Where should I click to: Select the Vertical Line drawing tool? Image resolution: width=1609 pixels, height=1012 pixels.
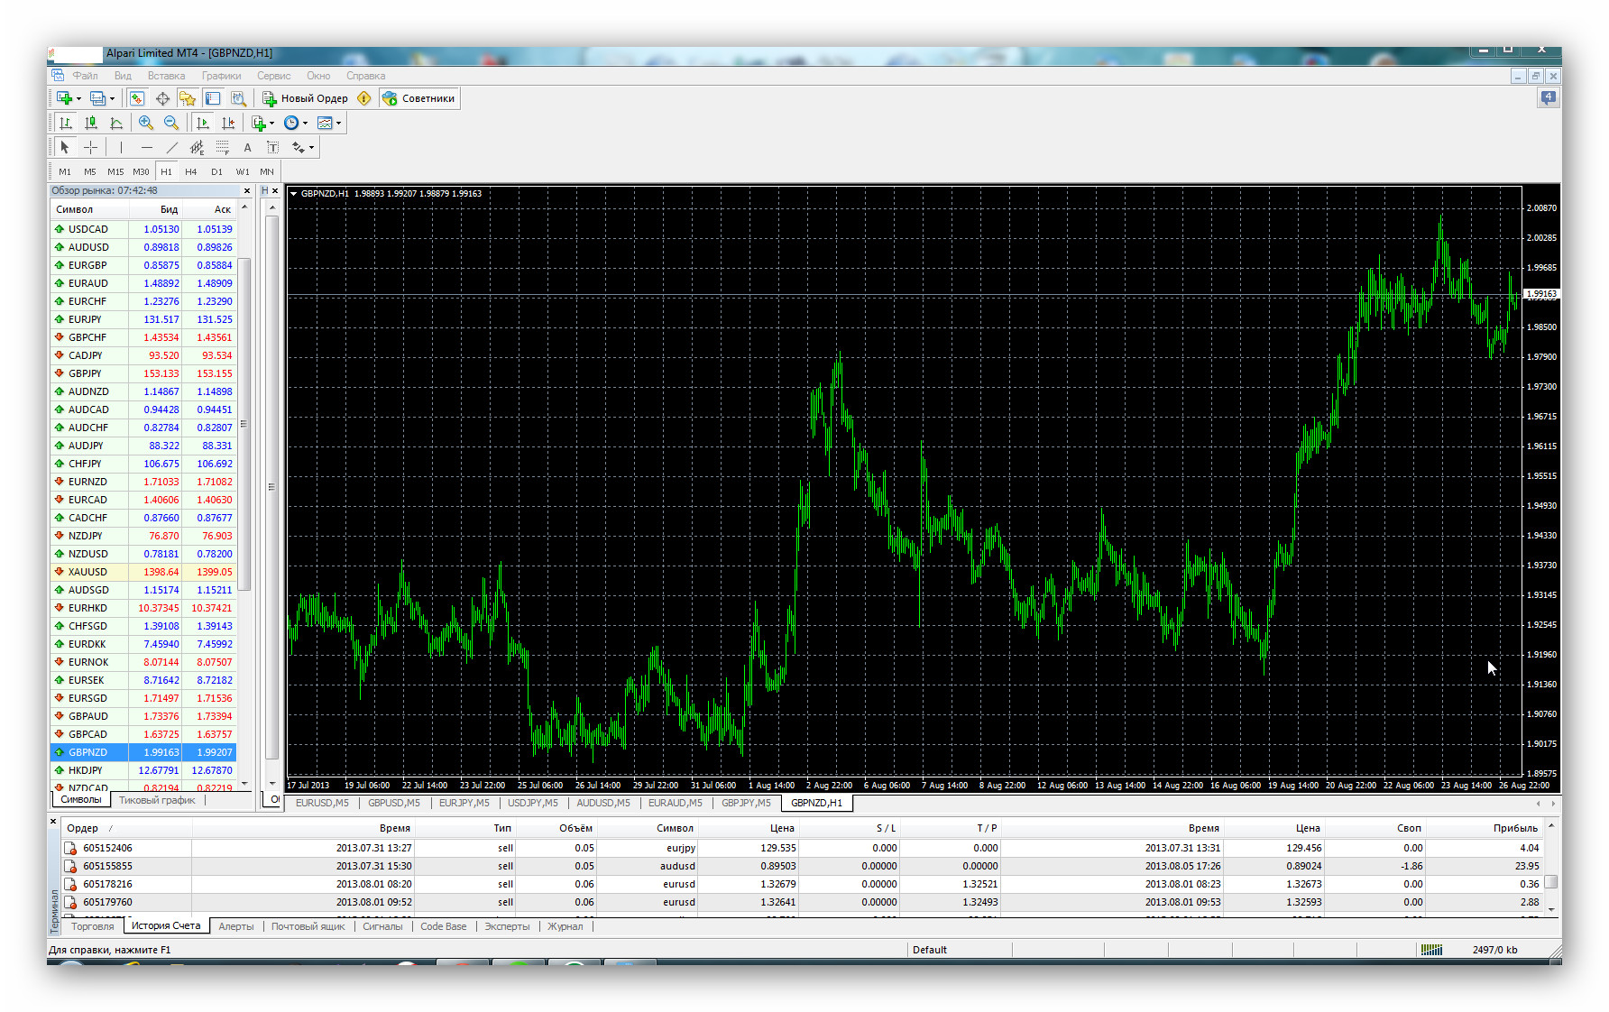(x=121, y=147)
